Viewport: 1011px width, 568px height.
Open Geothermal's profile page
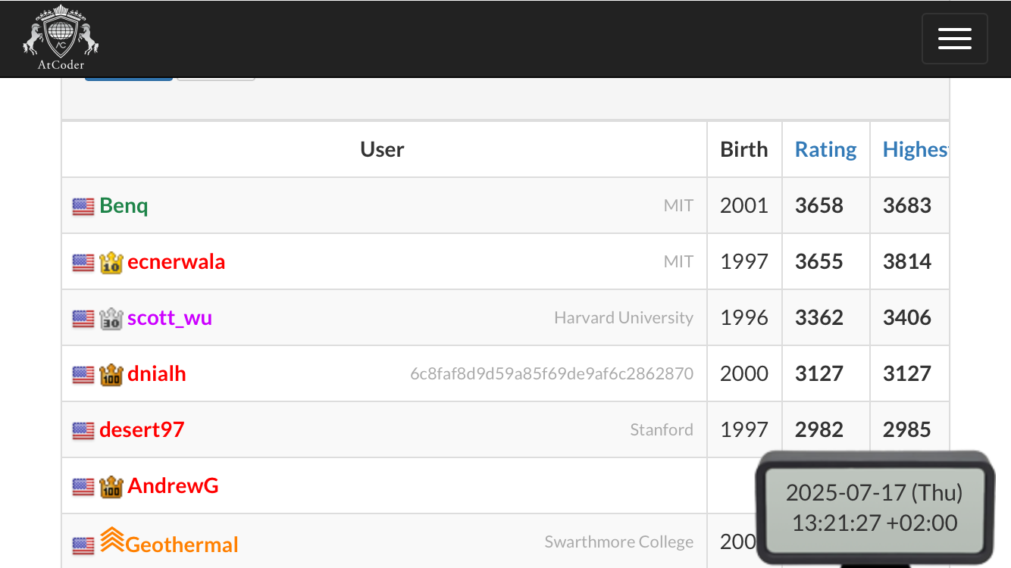click(x=182, y=545)
